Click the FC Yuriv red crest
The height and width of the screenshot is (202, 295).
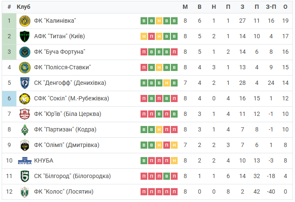25,114
